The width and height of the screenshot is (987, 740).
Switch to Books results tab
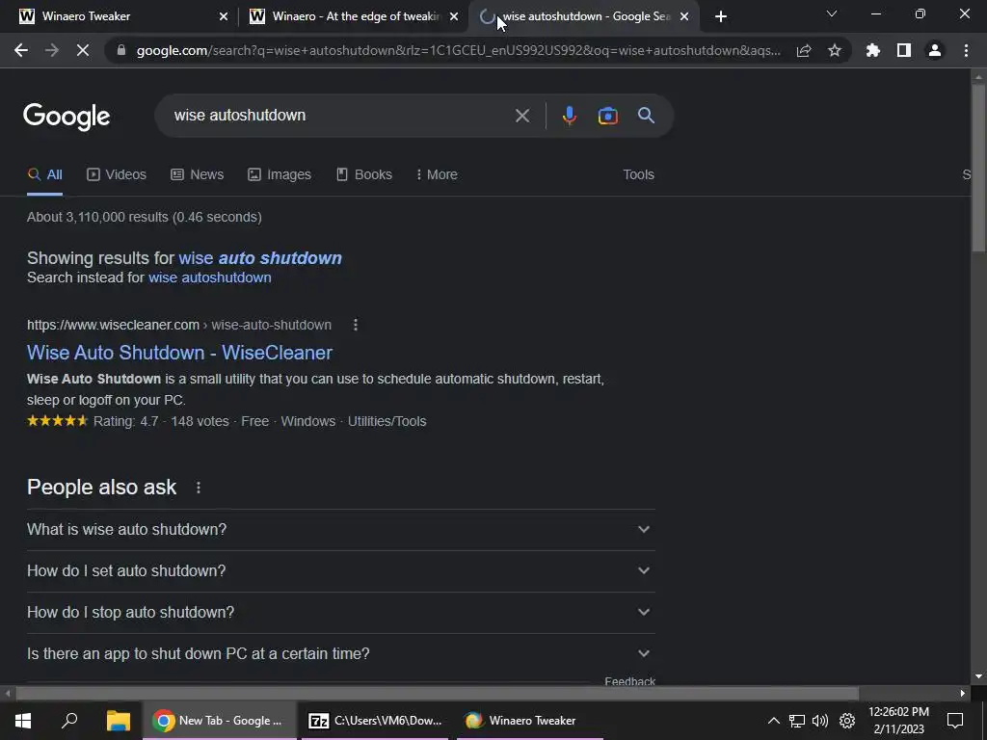(x=364, y=175)
